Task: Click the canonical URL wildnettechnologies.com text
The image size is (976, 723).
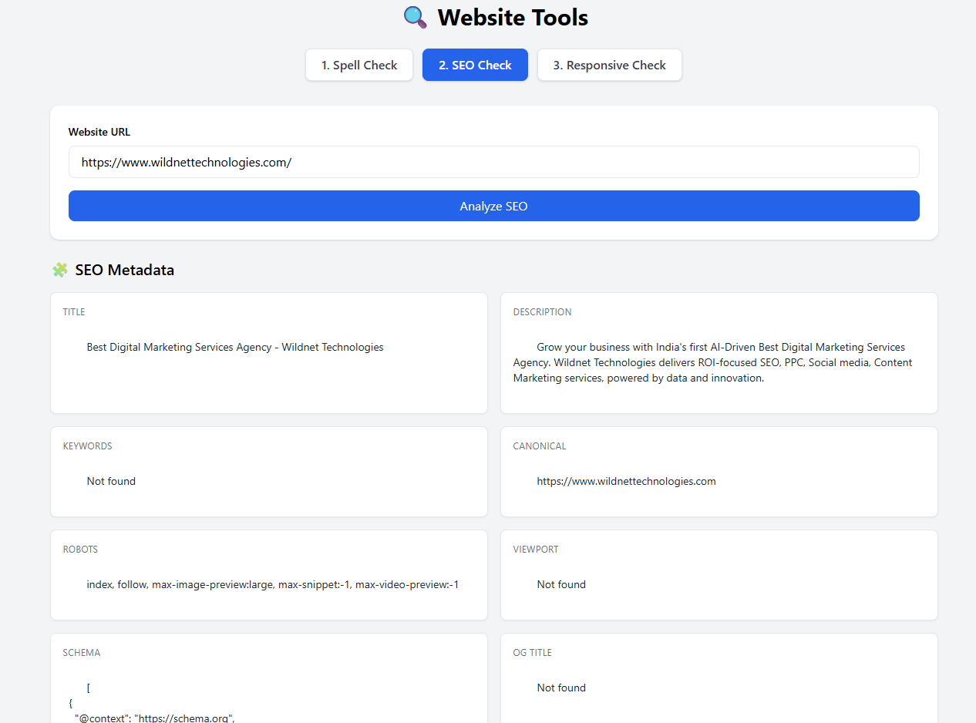Action: 626,481
